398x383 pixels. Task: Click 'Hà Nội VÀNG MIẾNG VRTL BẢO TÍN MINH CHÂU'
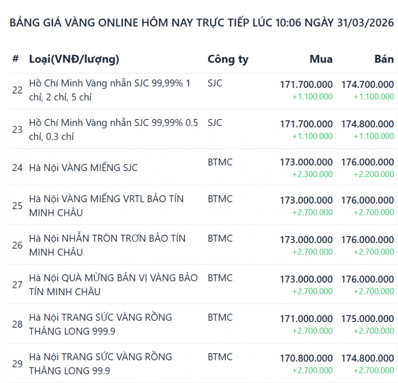click(106, 205)
